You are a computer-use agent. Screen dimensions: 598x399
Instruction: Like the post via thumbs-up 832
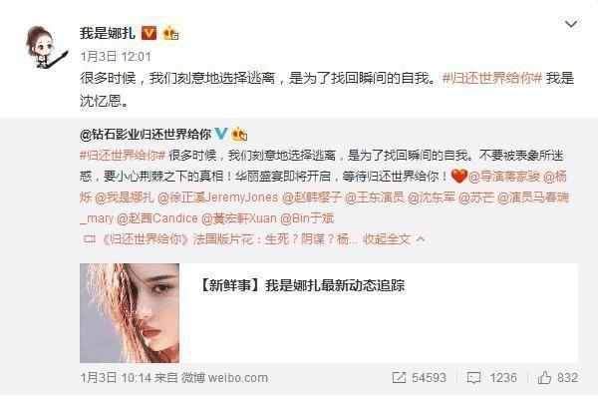click(544, 378)
